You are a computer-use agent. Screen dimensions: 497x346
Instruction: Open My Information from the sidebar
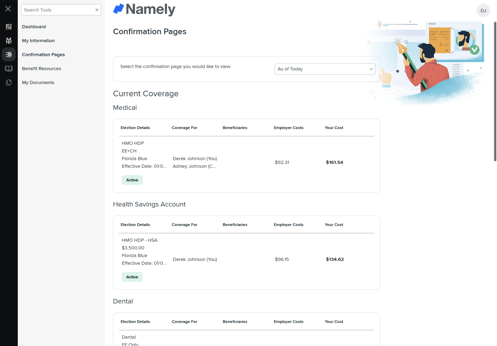(38, 40)
